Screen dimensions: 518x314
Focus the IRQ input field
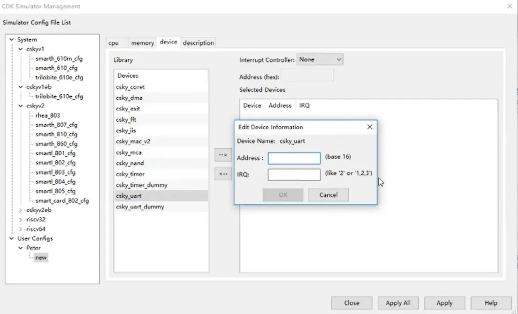pyautogui.click(x=294, y=174)
